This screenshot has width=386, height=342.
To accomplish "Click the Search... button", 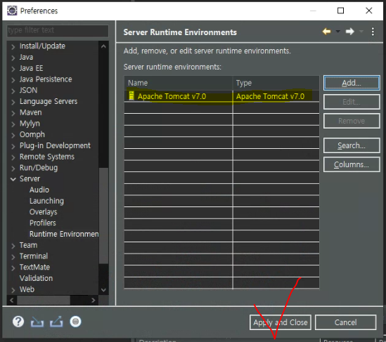I will (x=352, y=145).
